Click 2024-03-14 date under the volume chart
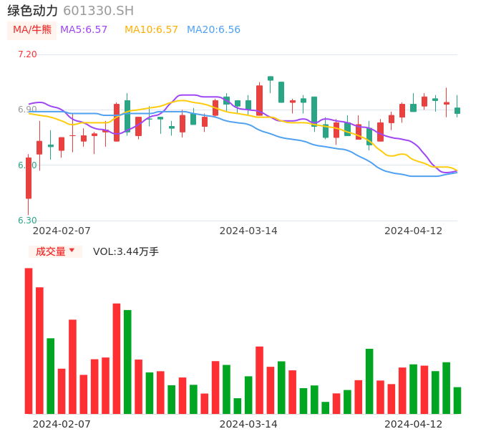 tap(248, 424)
